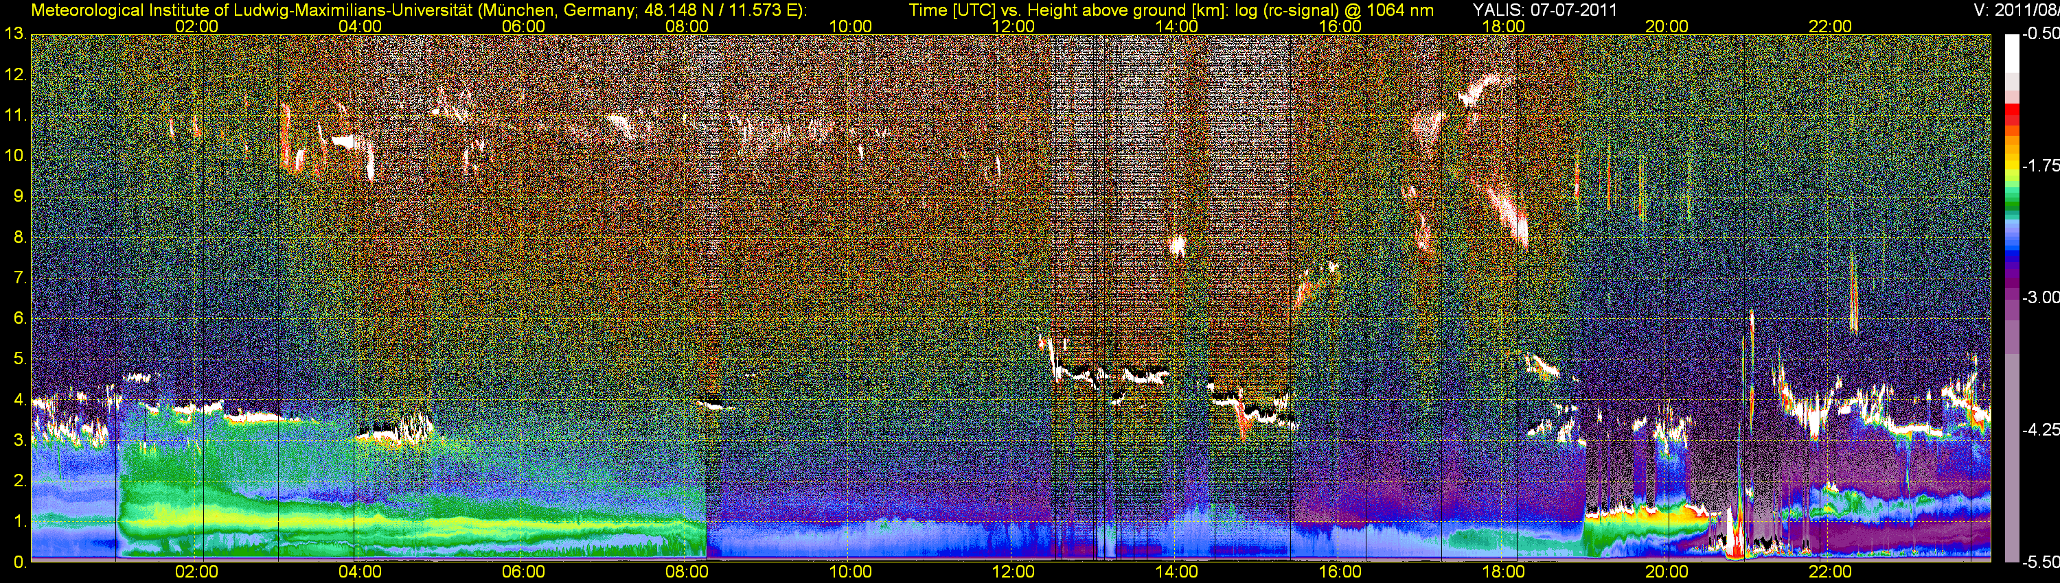Click the 0. km height axis label
Image resolution: width=2060 pixels, height=583 pixels.
[x=20, y=562]
